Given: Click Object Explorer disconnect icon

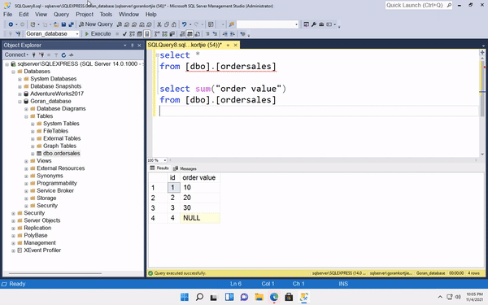Looking at the screenshot, I should click(41, 54).
